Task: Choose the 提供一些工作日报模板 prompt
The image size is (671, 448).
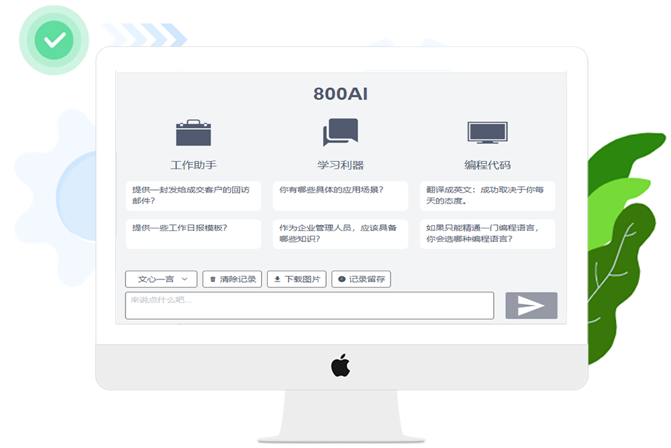Action: point(193,234)
